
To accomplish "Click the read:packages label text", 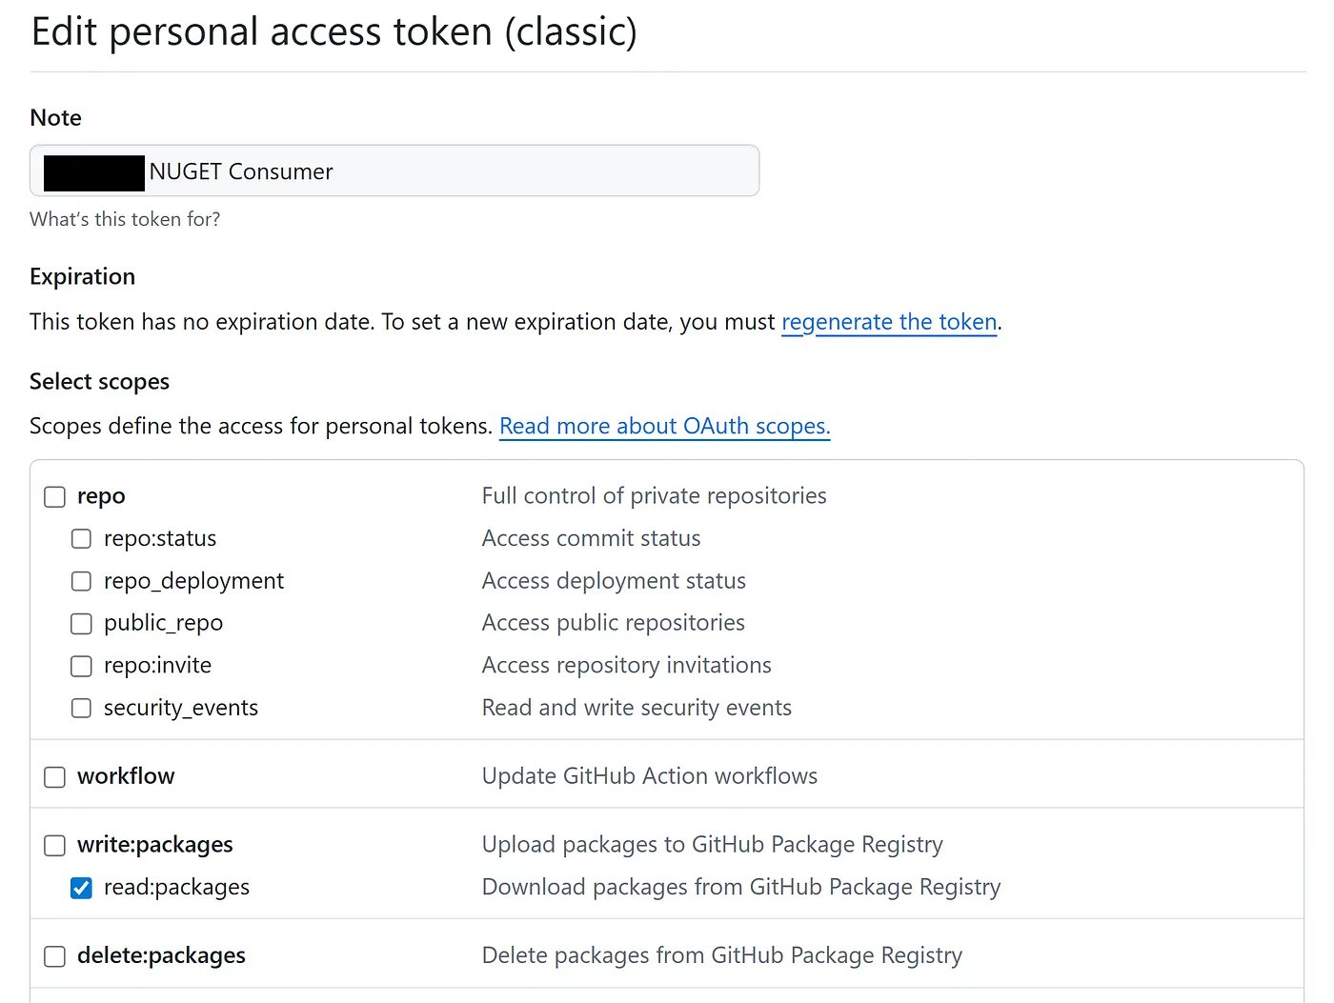I will coord(176,887).
